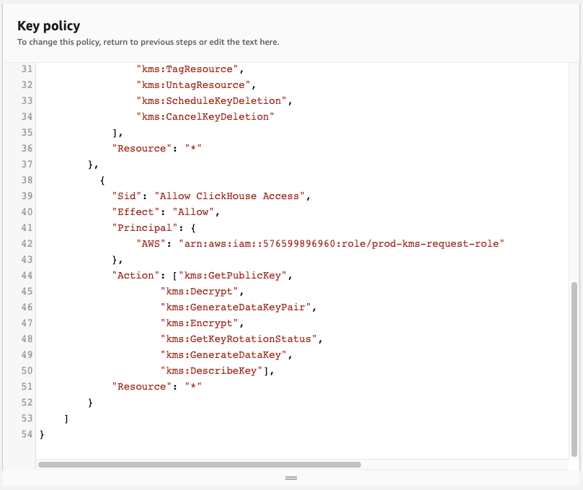Click the vertical scrollbar thumb

click(x=574, y=368)
